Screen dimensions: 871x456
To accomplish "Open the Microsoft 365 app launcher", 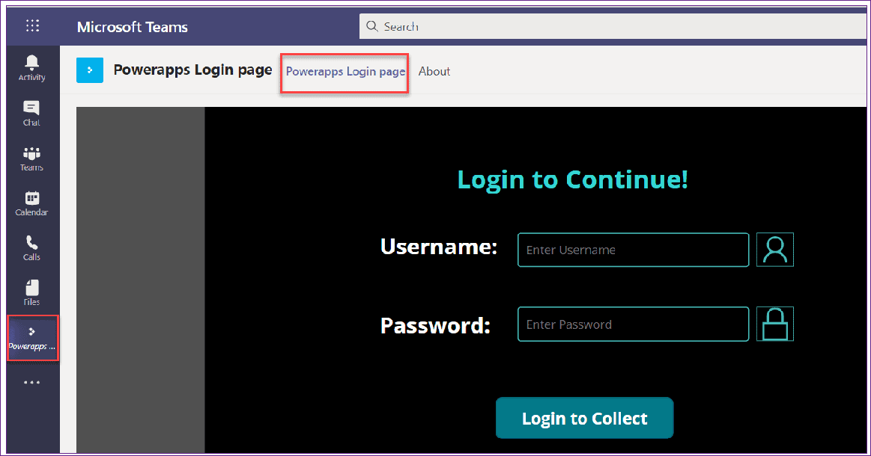I will (x=31, y=25).
